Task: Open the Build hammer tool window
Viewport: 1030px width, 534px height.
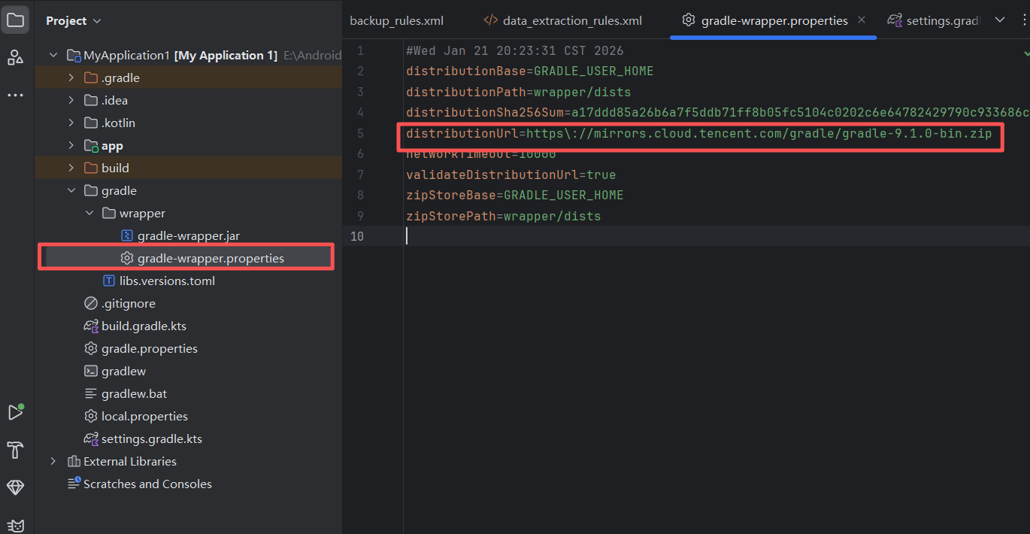Action: [16, 450]
